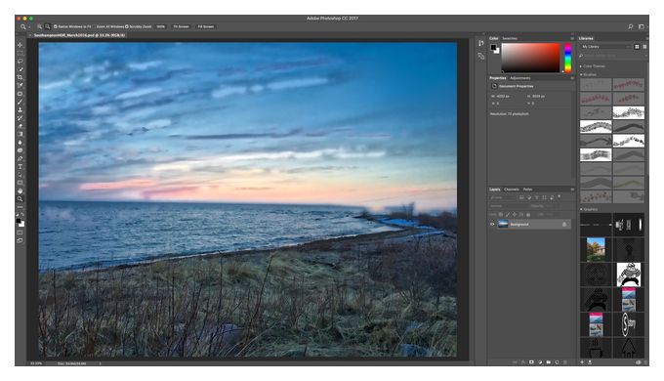Add content with Libraries plus icon
Image resolution: width=664 pixels, height=381 pixels.
(582, 362)
